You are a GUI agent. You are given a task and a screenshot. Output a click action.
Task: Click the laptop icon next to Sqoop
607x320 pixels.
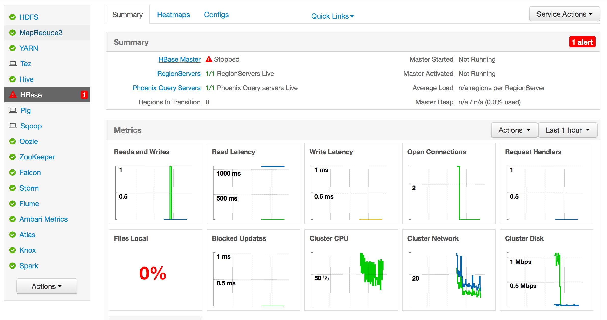point(13,126)
